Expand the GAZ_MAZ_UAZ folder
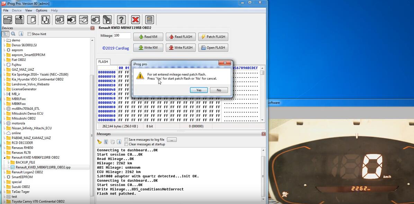The image size is (414, 204). [4, 70]
